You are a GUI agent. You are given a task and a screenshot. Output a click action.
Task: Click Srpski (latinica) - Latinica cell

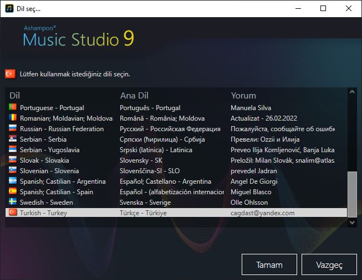[x=156, y=150]
